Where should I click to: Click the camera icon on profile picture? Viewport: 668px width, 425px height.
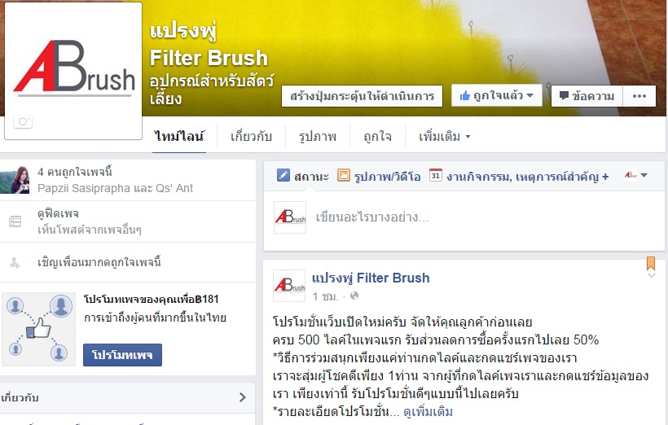tap(23, 122)
